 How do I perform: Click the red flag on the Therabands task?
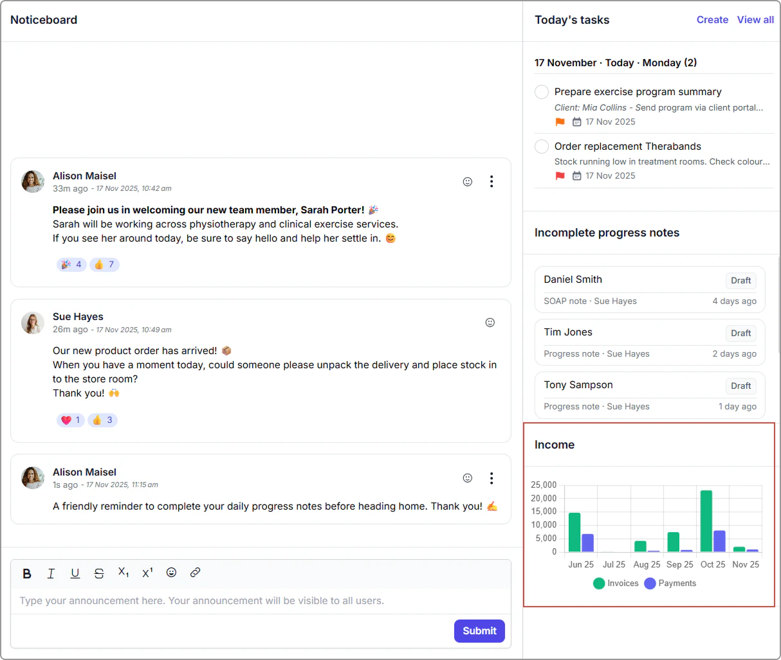pos(560,176)
